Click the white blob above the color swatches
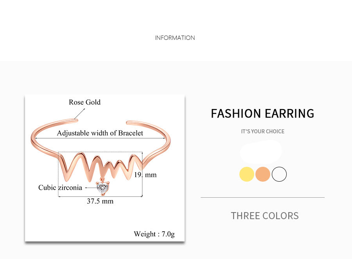This screenshot has height=259, width=352. 261,152
